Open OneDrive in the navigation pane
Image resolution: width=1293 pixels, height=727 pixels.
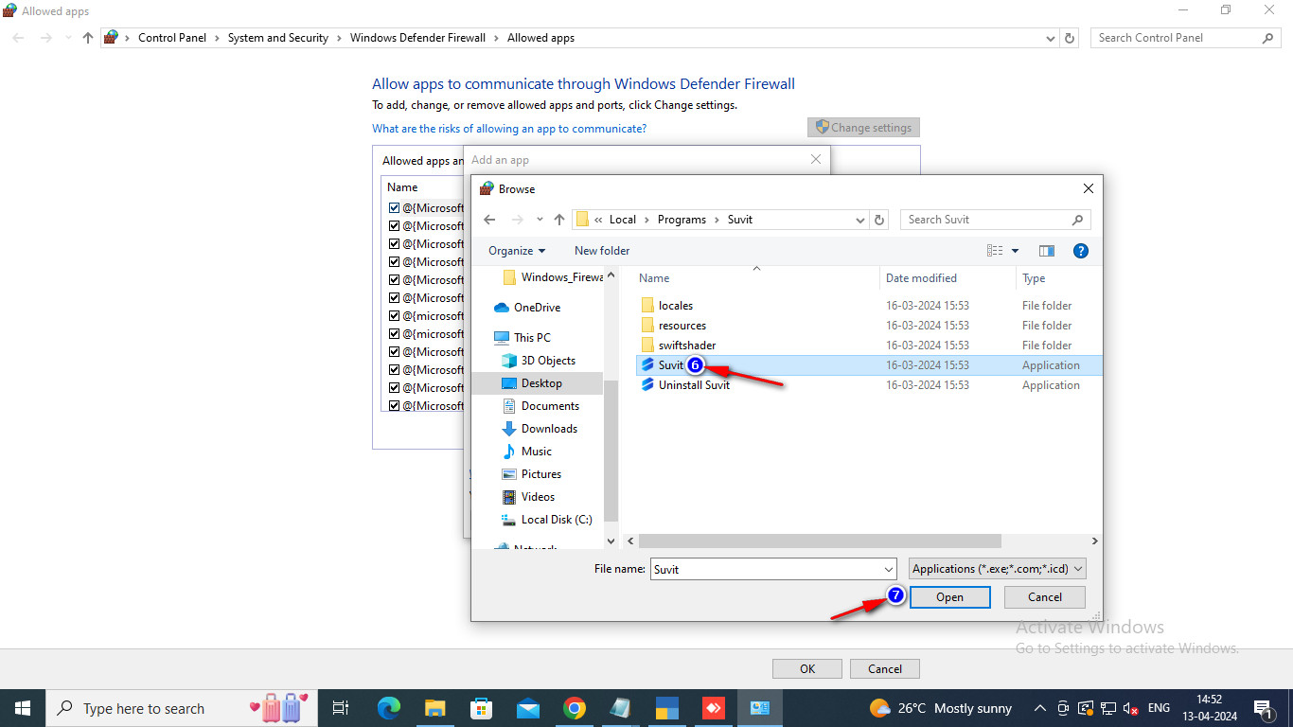pos(537,308)
